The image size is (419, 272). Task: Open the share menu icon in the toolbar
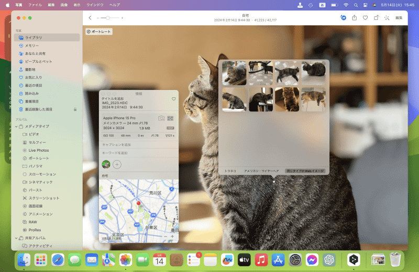tap(355, 18)
